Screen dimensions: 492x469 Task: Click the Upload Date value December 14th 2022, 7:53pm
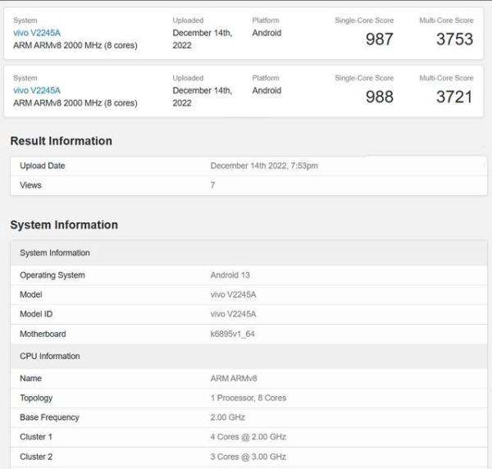click(x=264, y=166)
